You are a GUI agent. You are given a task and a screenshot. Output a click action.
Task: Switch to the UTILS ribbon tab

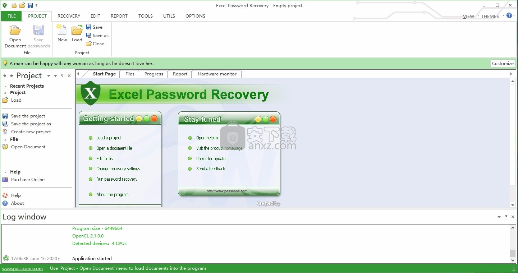169,16
